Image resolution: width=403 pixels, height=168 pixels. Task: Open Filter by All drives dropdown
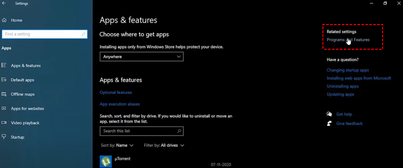click(164, 145)
